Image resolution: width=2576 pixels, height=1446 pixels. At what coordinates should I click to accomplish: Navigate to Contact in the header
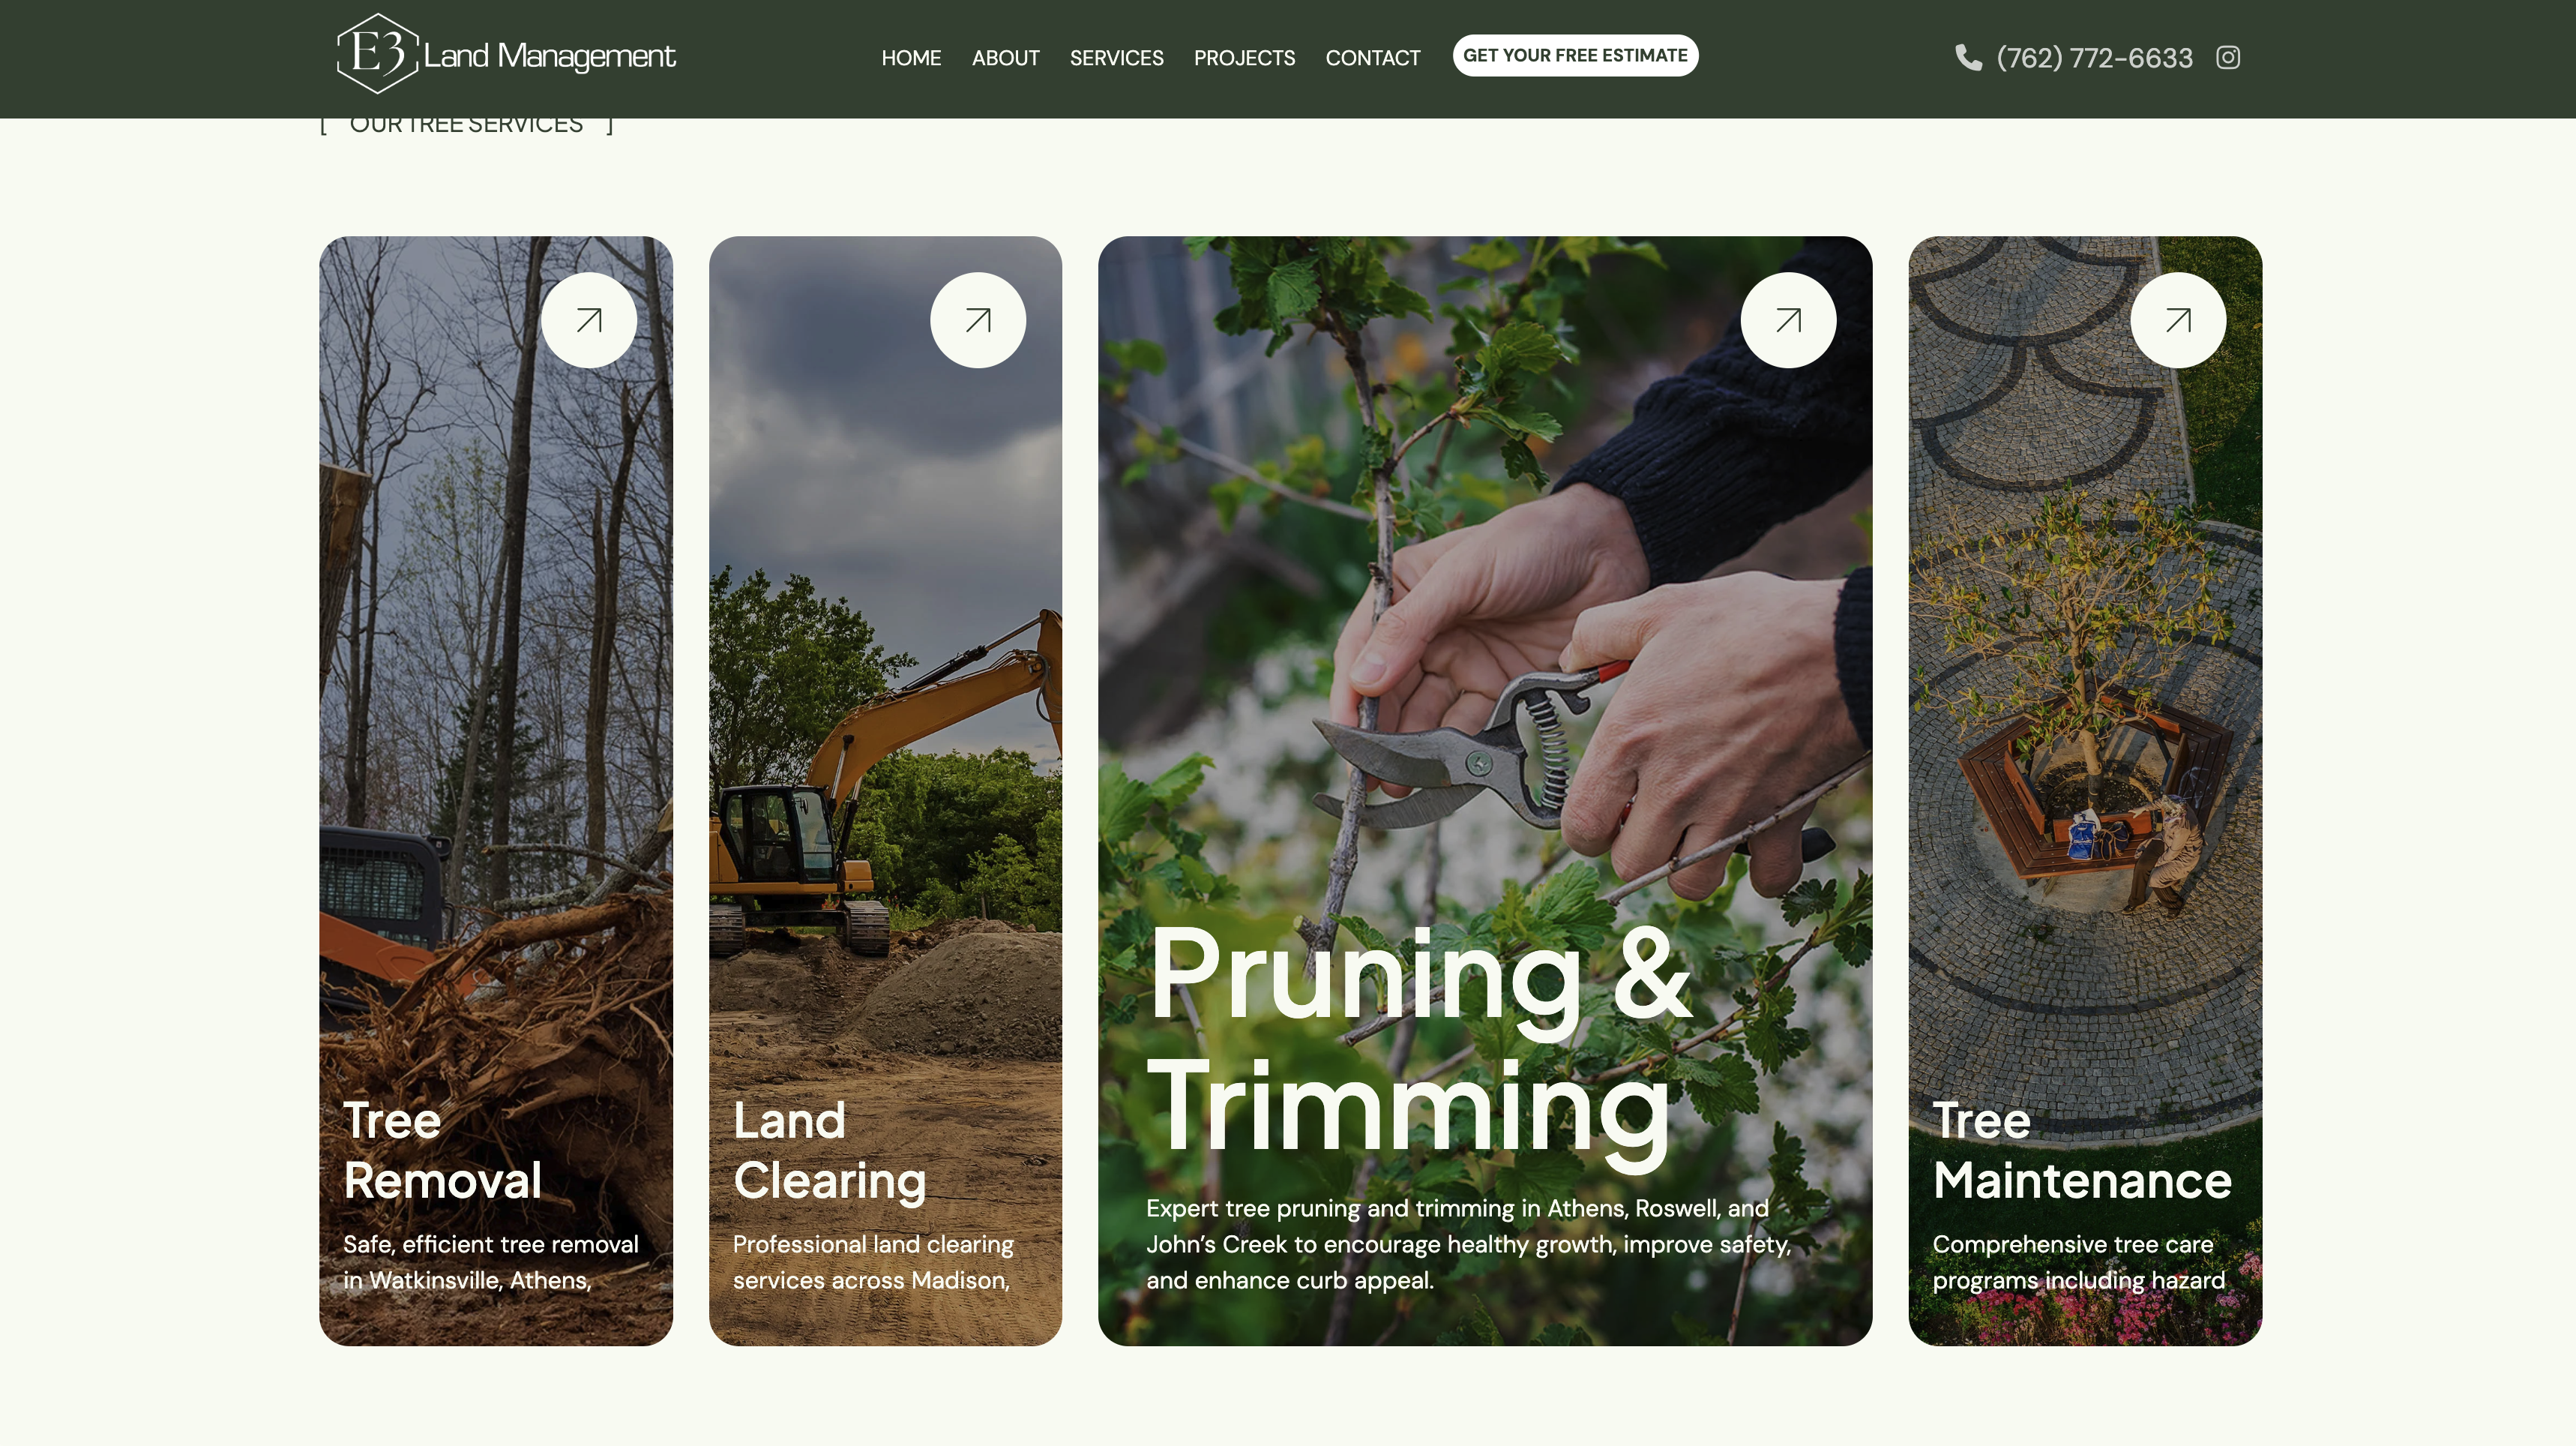1372,58
